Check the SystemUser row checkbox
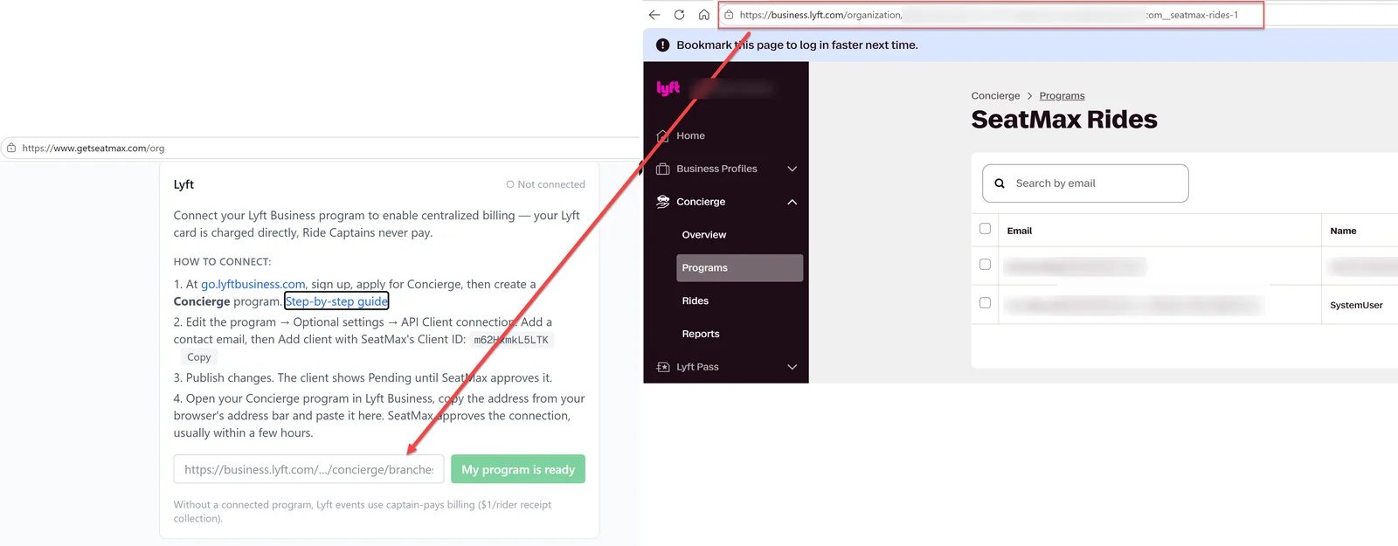The width and height of the screenshot is (1398, 546). [x=985, y=302]
